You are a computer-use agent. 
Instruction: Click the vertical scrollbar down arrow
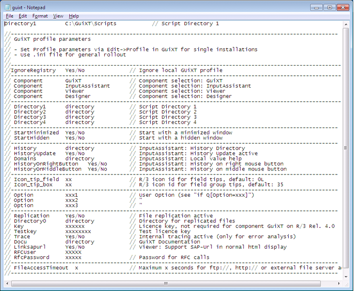click(x=345, y=277)
